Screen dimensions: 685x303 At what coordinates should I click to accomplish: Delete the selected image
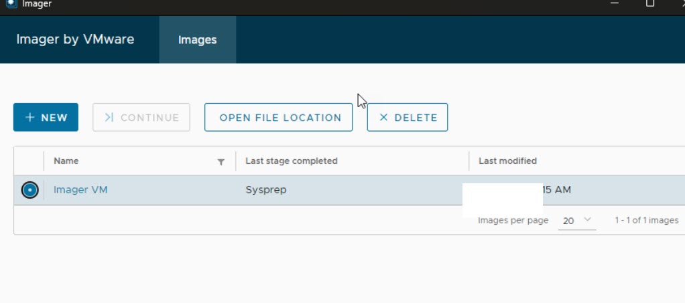pyautogui.click(x=407, y=117)
